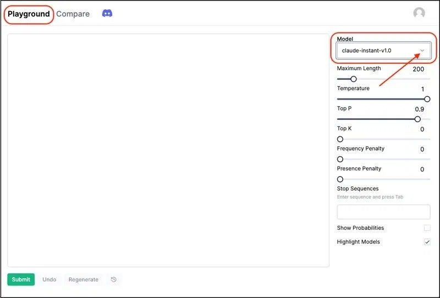Adjust the Maximum Length slider handle

(354, 79)
